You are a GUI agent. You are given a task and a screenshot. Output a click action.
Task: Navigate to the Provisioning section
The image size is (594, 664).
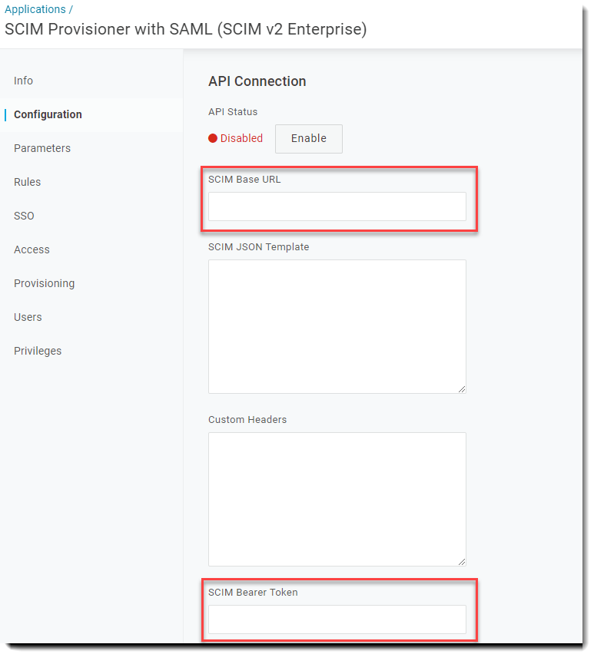pos(44,283)
